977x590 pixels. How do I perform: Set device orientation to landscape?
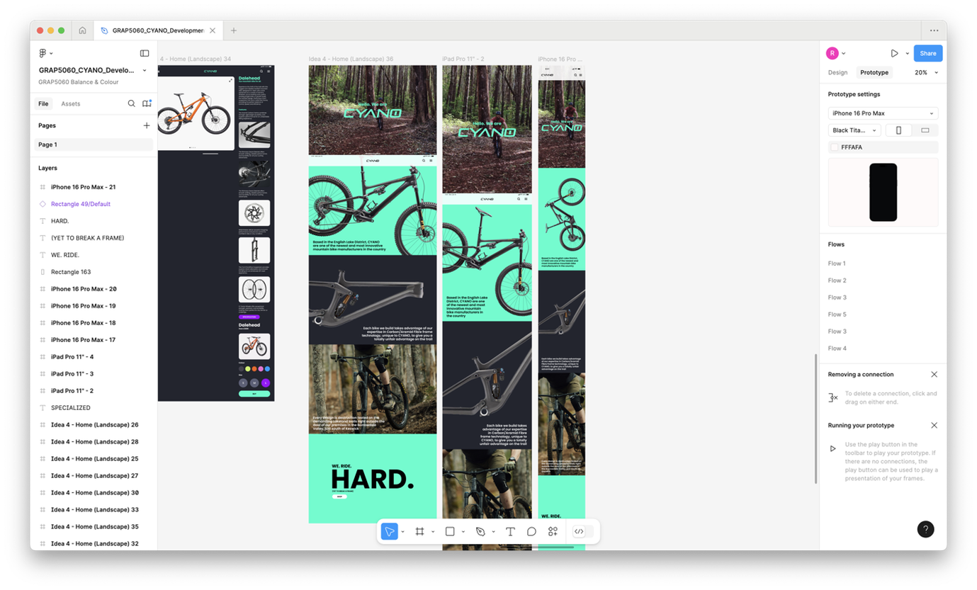click(925, 130)
